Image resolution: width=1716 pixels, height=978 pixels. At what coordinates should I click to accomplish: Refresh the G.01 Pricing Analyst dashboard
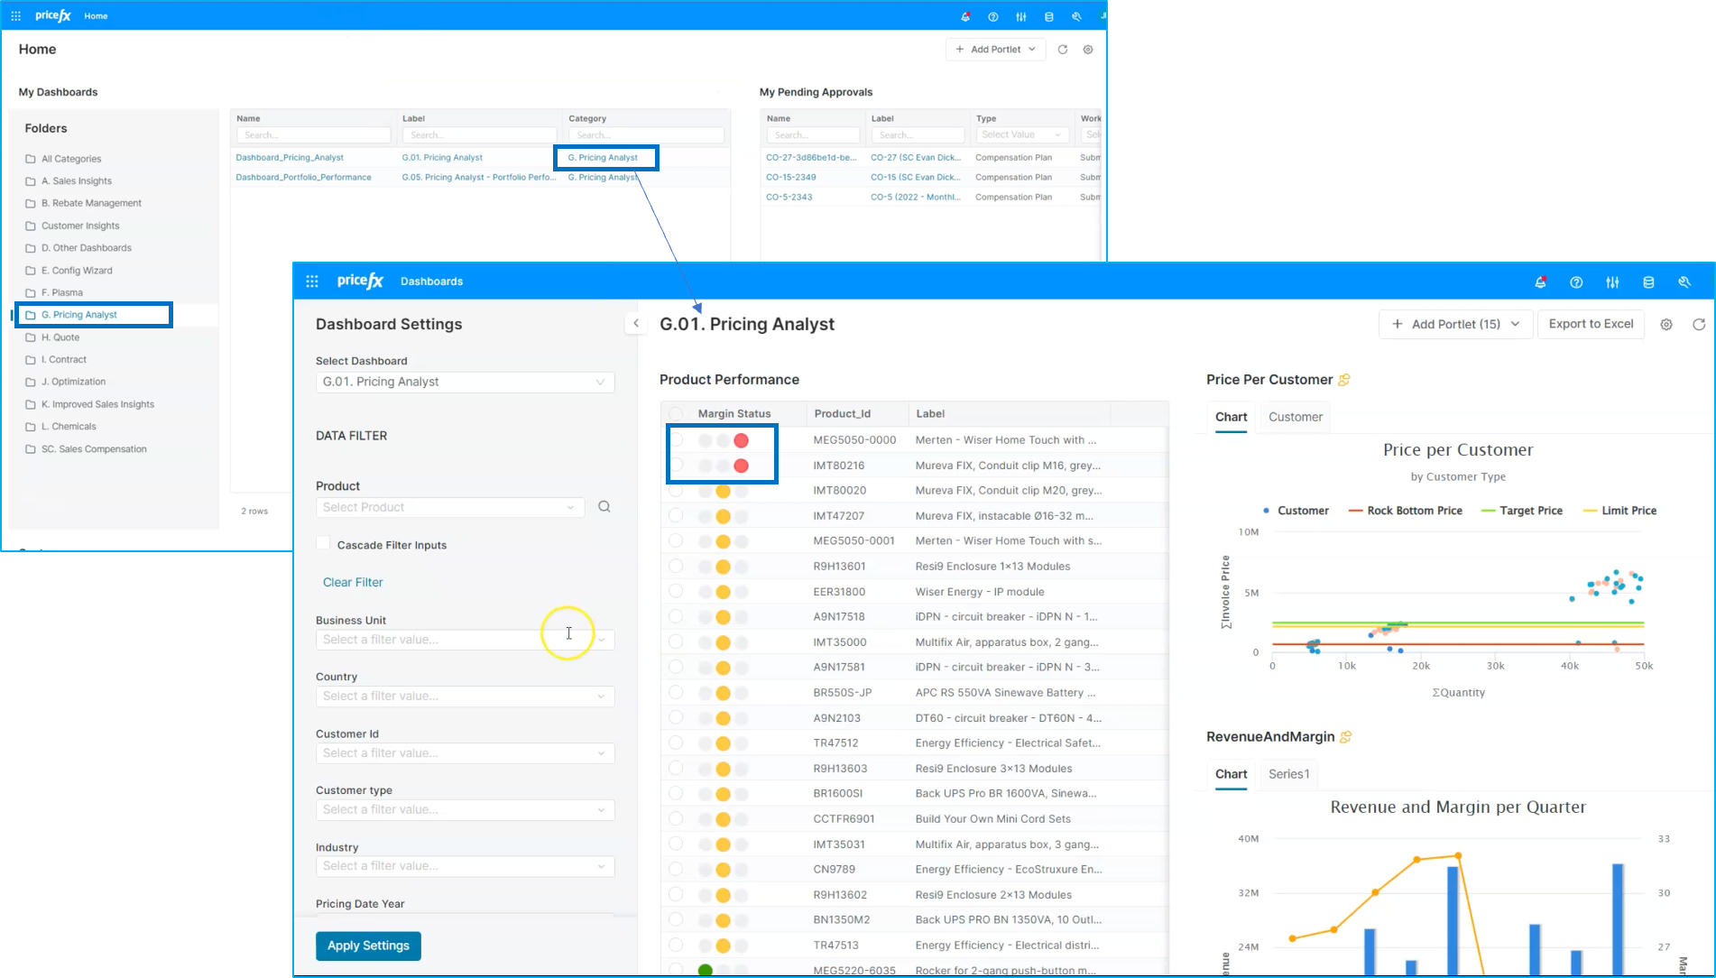coord(1699,325)
